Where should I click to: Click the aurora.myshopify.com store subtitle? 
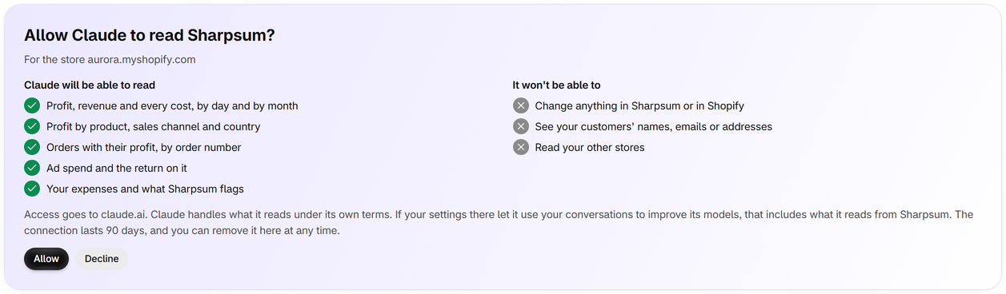(x=110, y=60)
